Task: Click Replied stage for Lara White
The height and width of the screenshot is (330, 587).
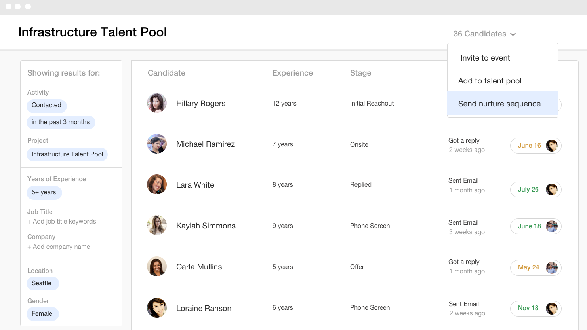Action: coord(361,184)
